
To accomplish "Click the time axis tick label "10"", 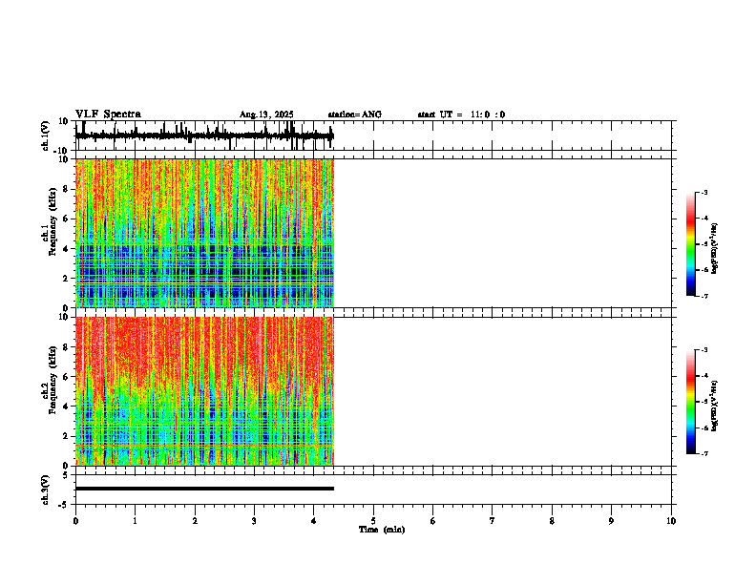I will click(x=671, y=521).
